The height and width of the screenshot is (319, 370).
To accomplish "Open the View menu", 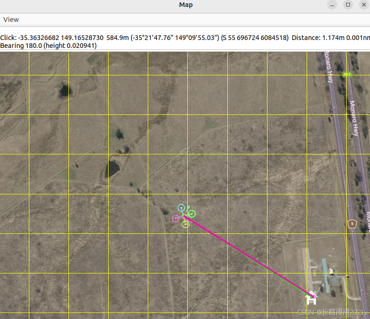I will coord(11,20).
